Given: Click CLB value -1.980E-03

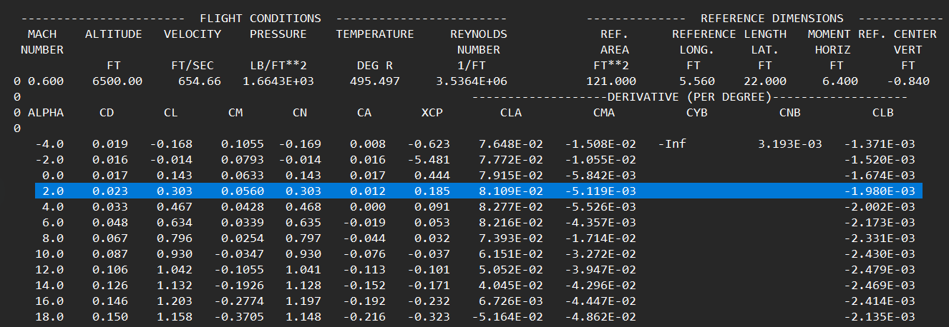Looking at the screenshot, I should tap(880, 191).
